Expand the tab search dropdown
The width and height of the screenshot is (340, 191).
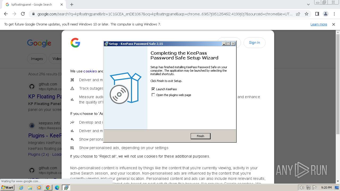coord(308,5)
